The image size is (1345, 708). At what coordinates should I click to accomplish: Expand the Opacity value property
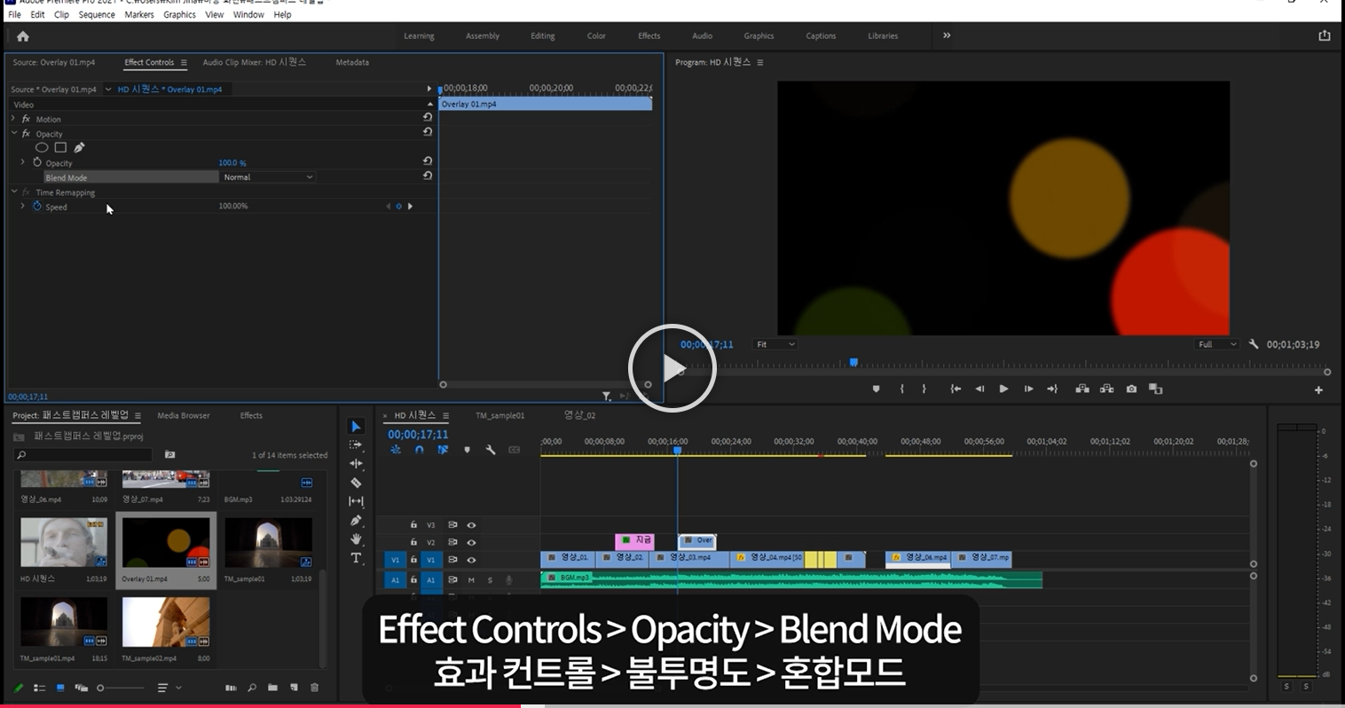coord(23,162)
